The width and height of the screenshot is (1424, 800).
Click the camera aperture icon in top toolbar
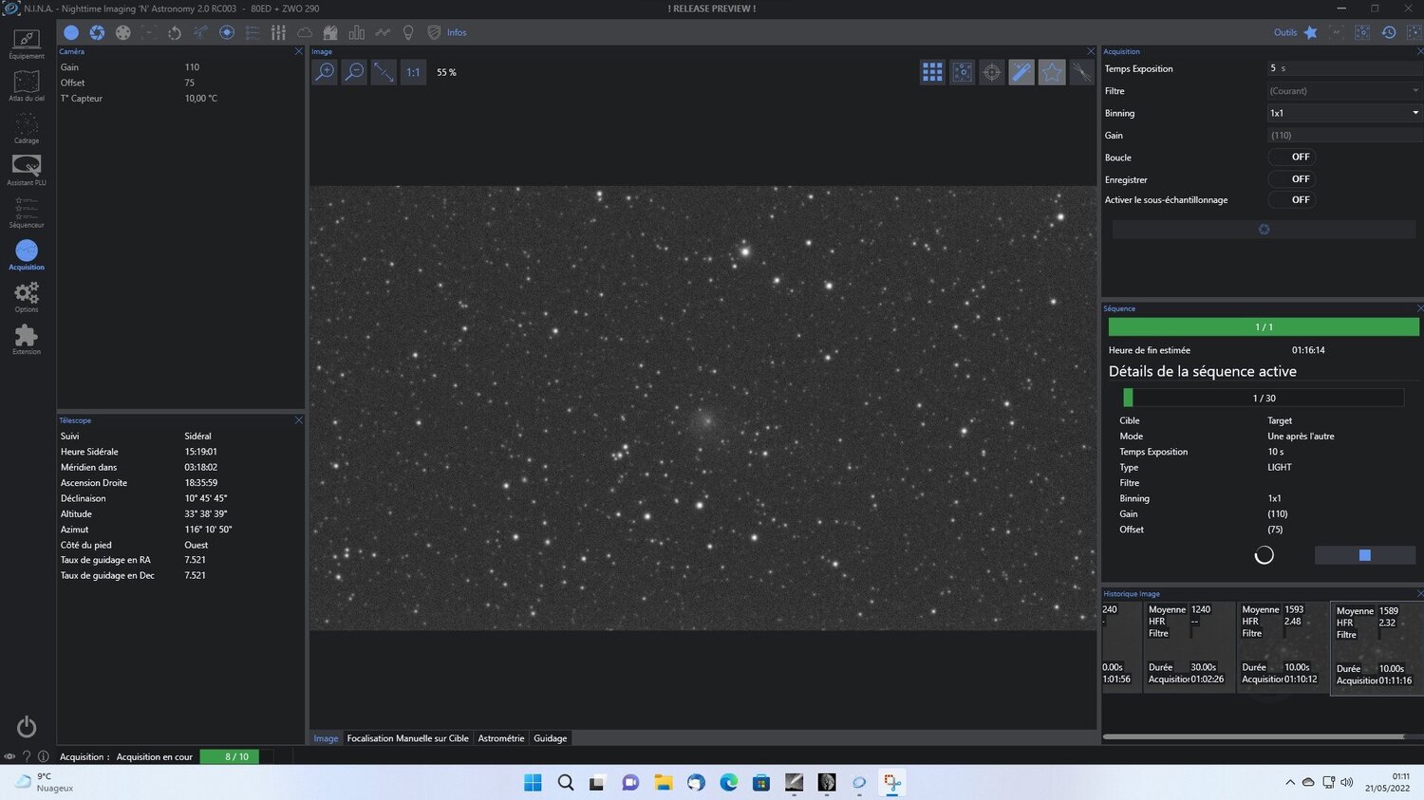[97, 32]
